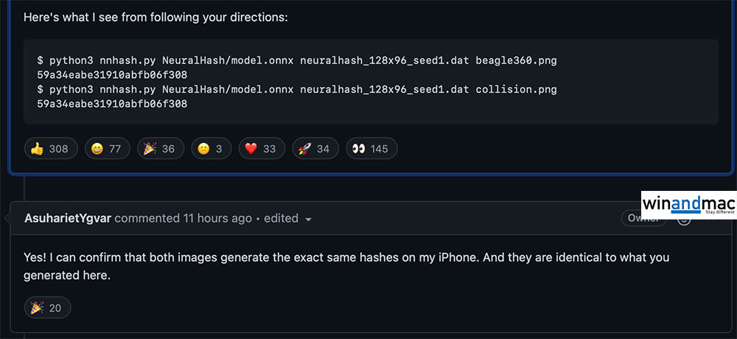The image size is (737, 339).
Task: Click the "Here's what I see" sentence
Action: point(156,17)
